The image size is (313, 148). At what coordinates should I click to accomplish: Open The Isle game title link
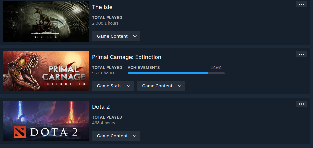102,7
